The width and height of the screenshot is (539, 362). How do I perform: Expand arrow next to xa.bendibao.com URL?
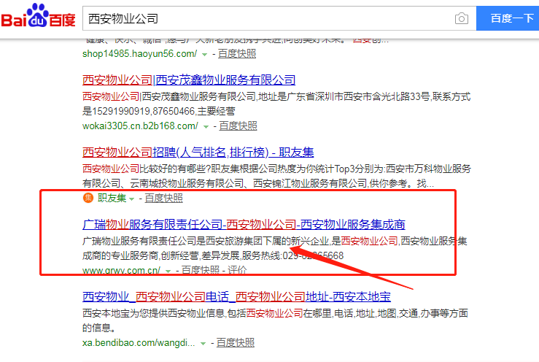(203, 342)
